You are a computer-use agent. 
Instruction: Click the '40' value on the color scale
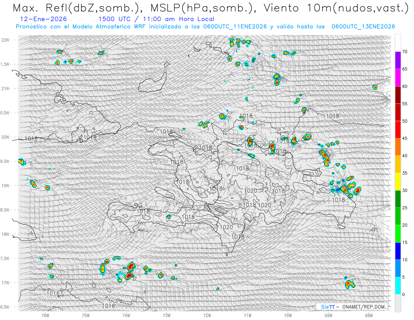click(405, 156)
